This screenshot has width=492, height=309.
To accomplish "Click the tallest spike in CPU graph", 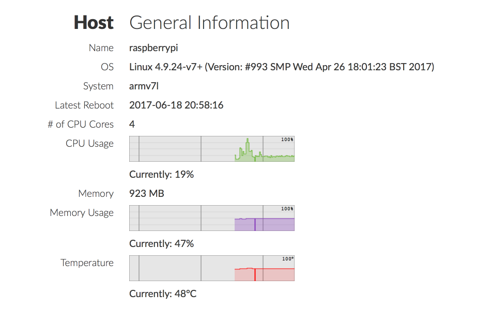I will (248, 140).
